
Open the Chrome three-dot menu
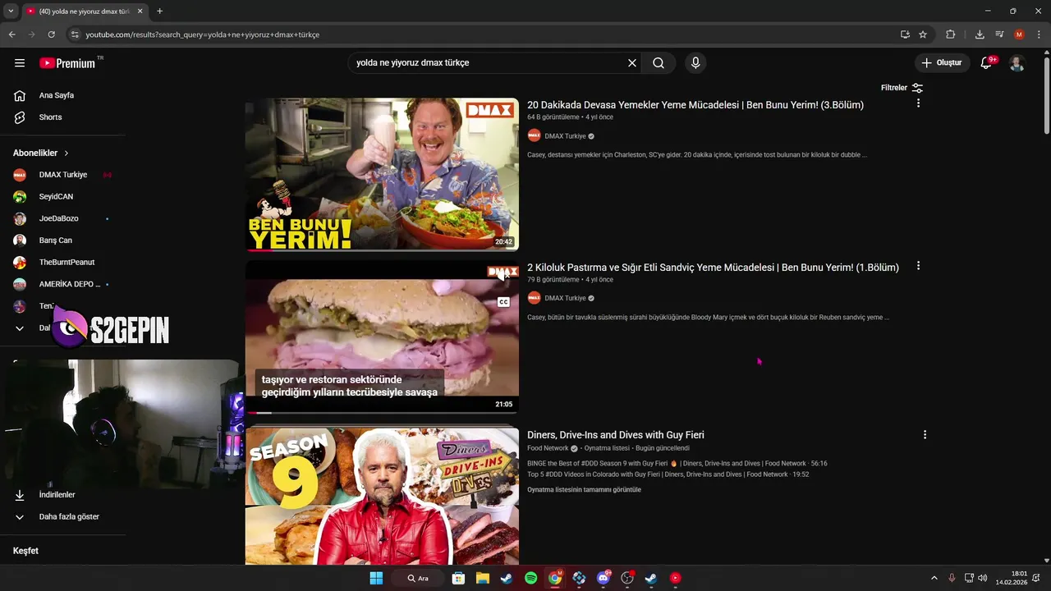click(1039, 34)
